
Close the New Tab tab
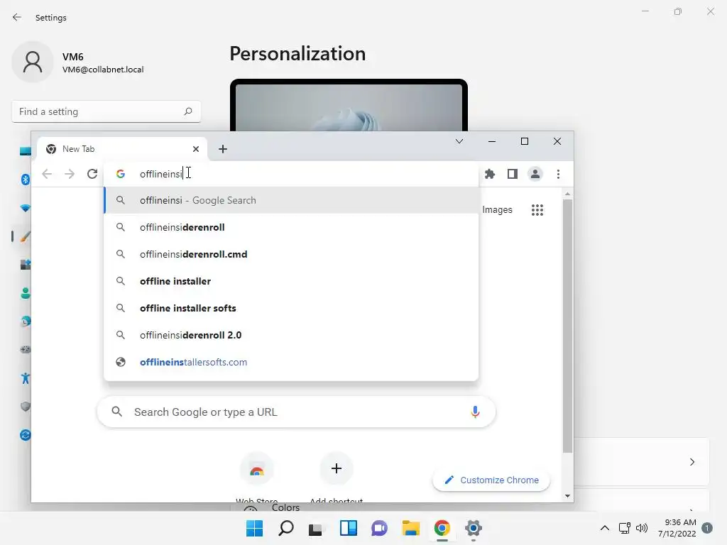point(196,149)
